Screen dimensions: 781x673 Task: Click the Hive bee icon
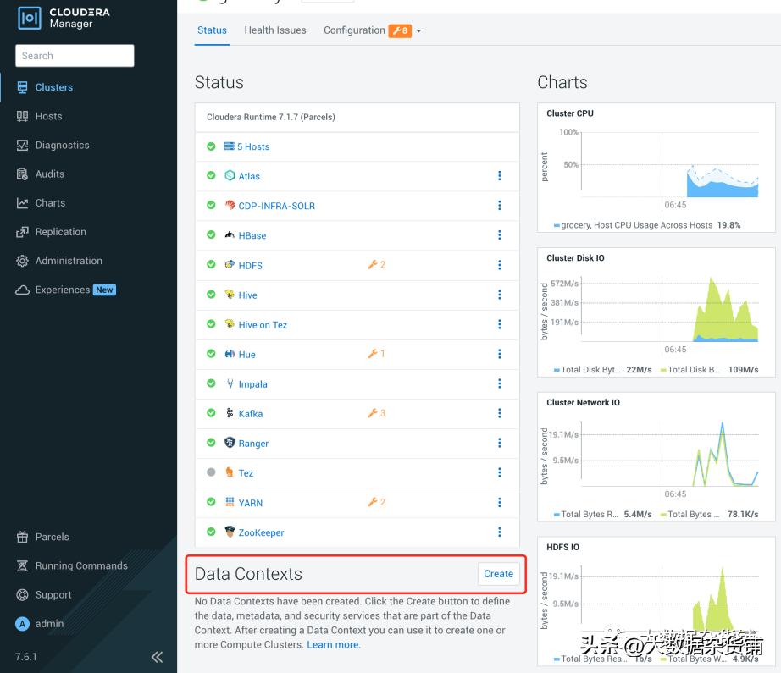click(x=230, y=295)
